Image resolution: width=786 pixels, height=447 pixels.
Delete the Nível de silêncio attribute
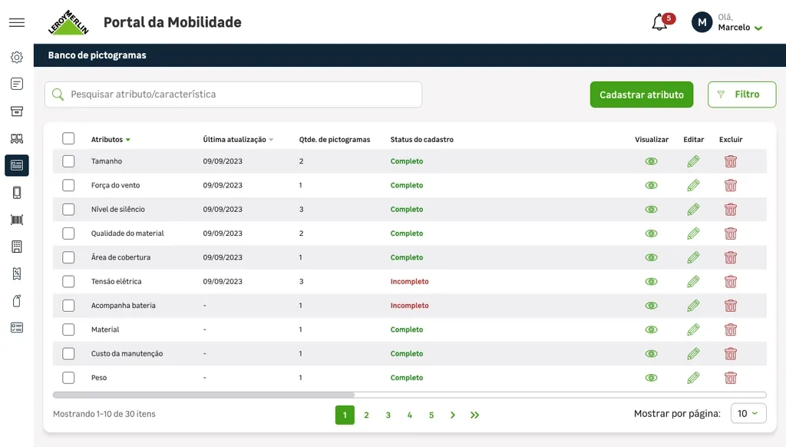(731, 209)
